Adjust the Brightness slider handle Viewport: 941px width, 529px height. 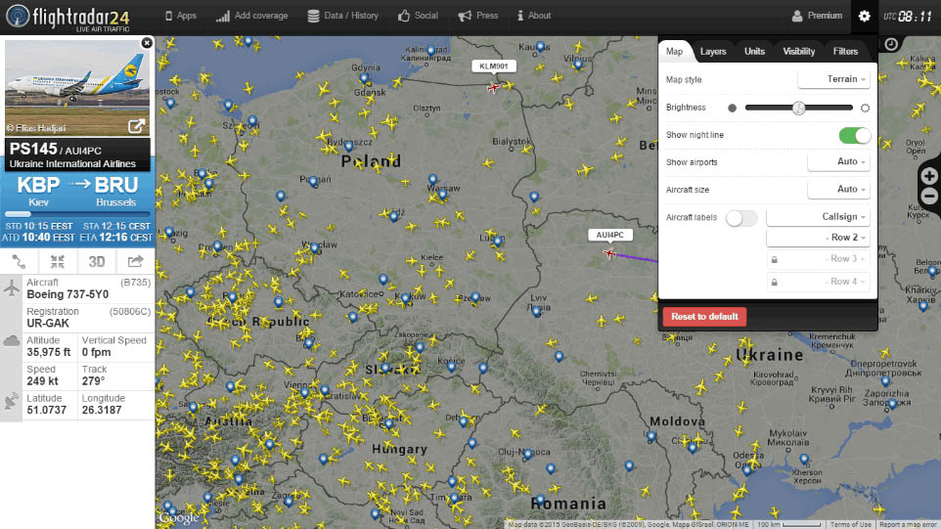point(798,108)
